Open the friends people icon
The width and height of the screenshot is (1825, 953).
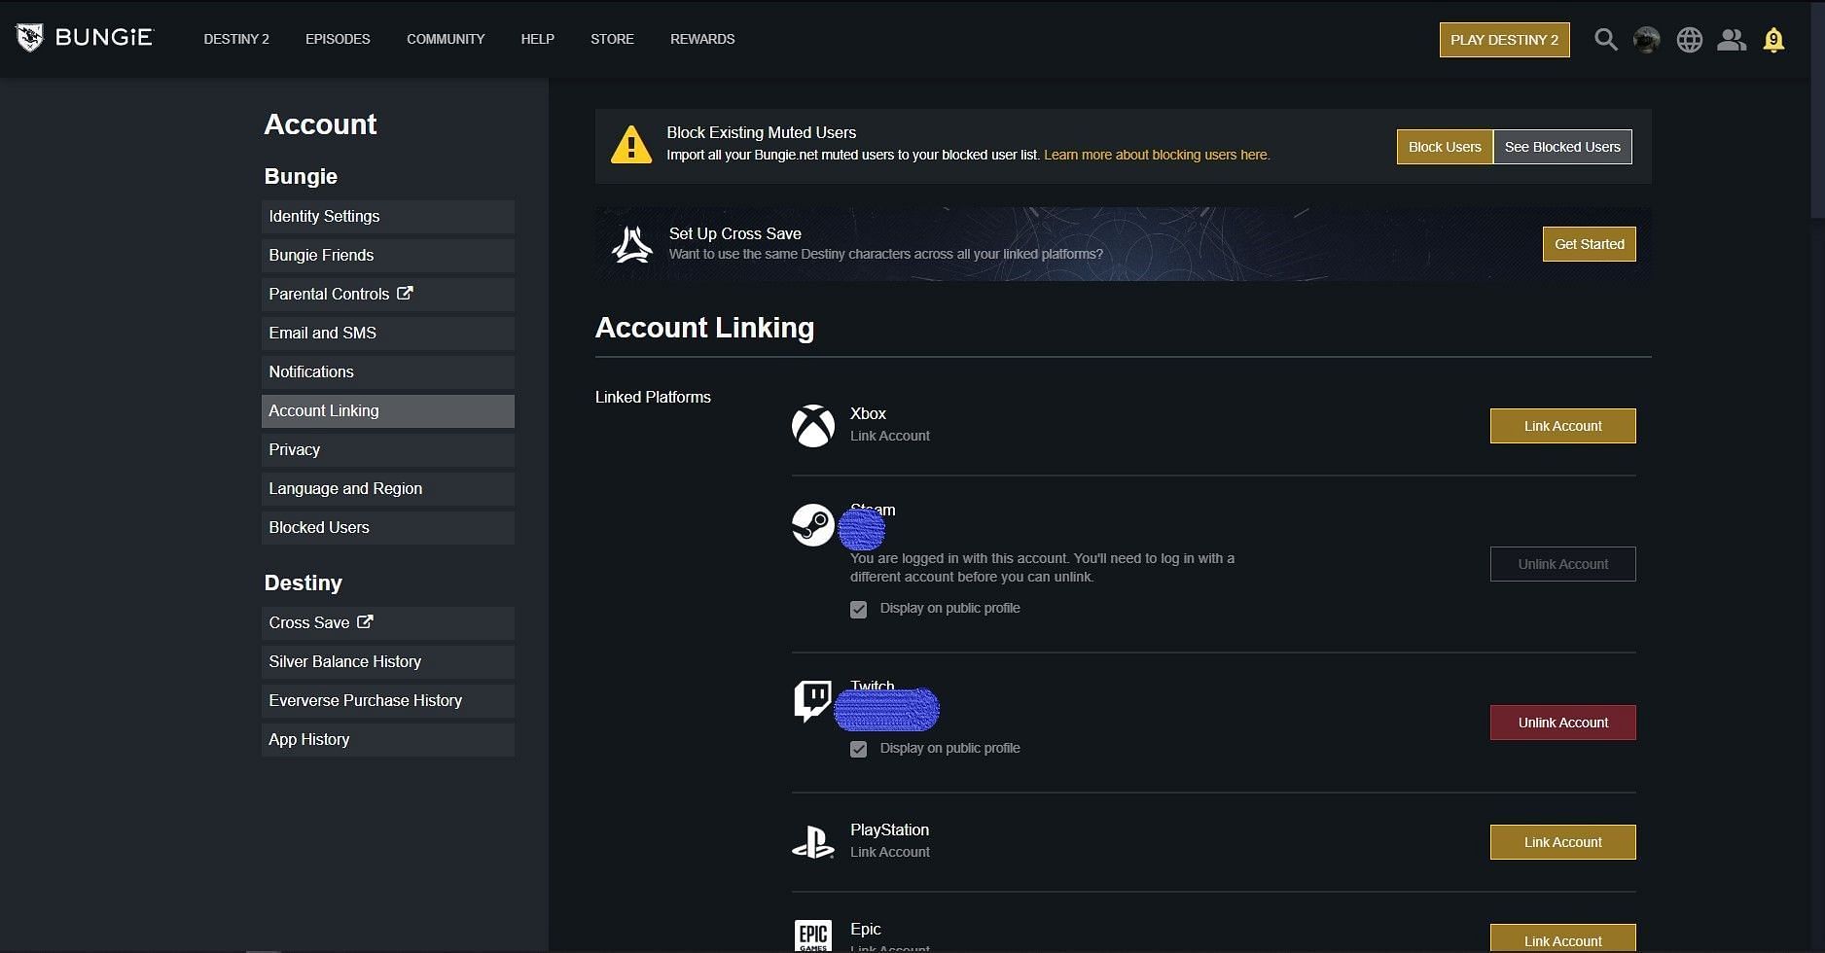[1732, 40]
